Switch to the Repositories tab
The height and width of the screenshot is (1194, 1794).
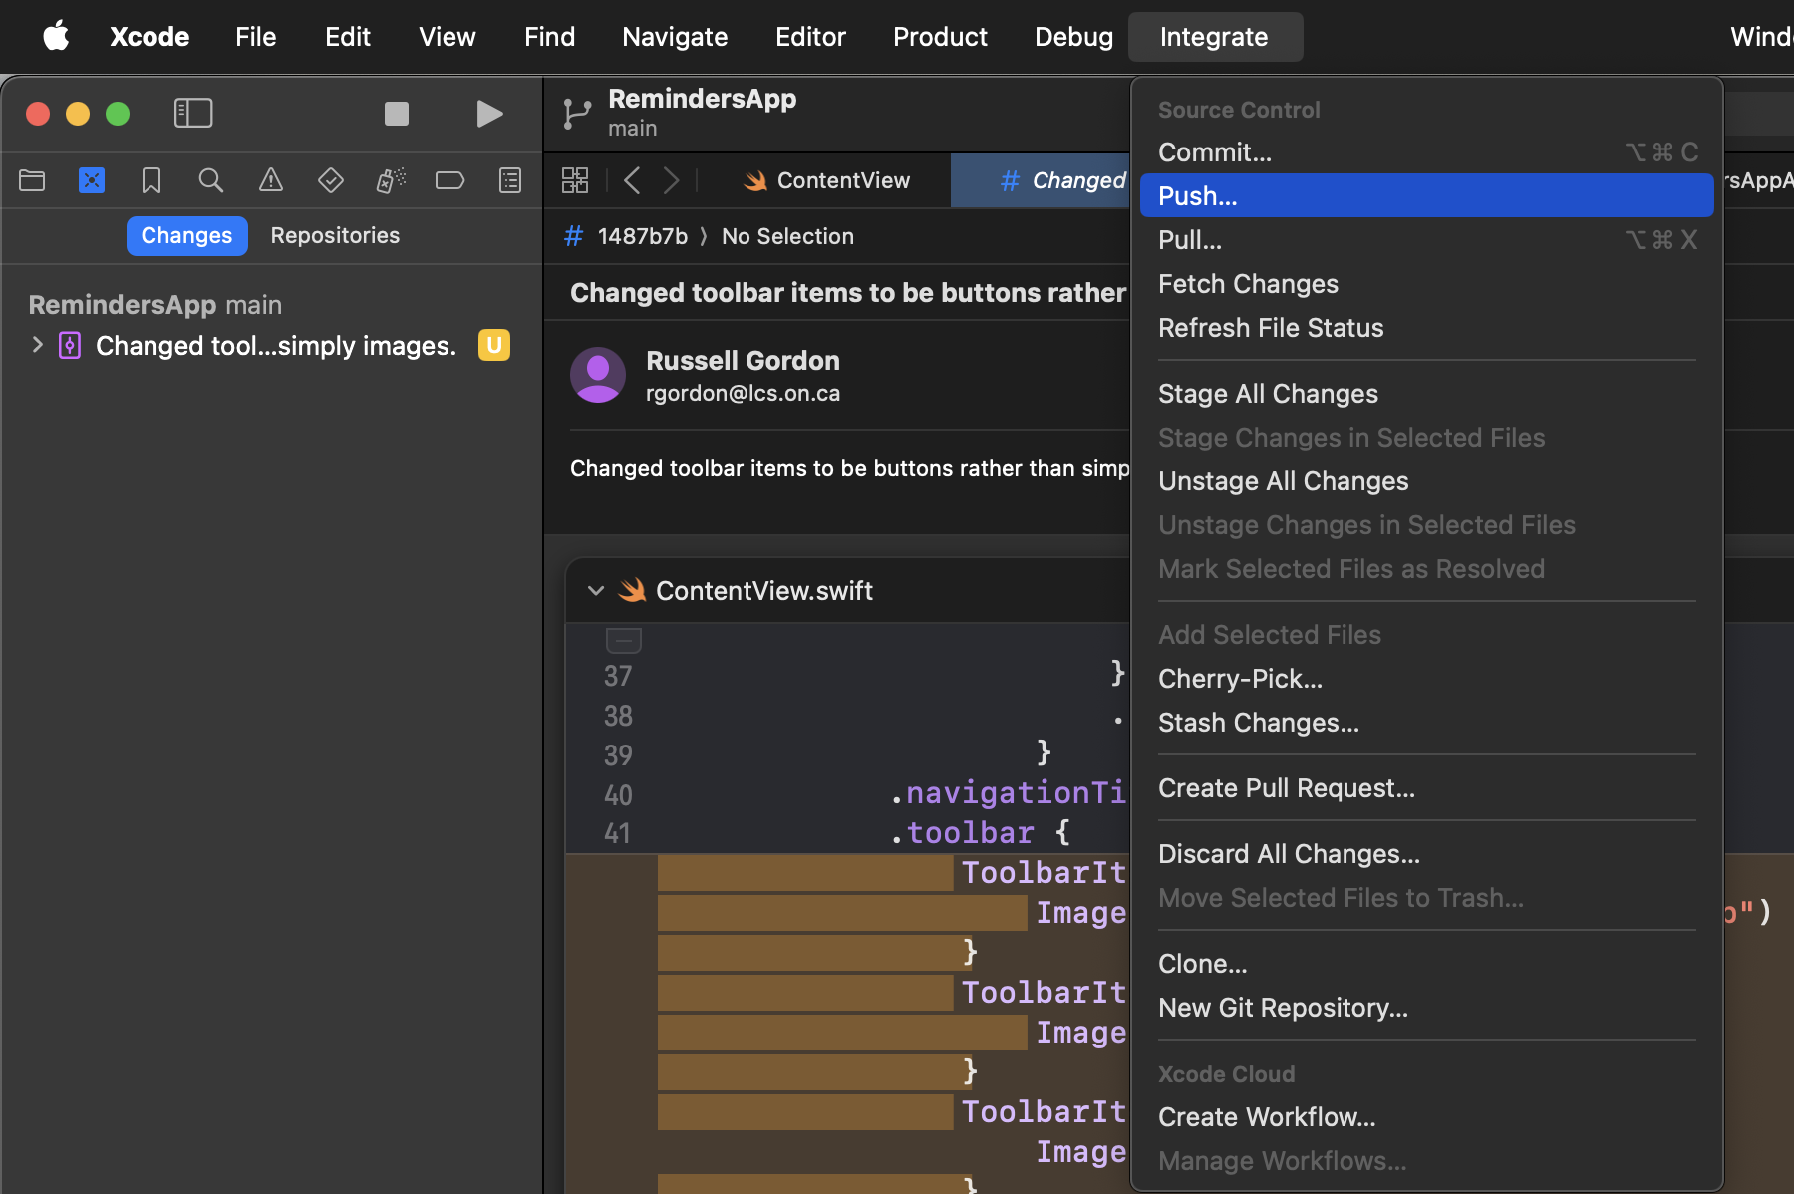point(335,236)
